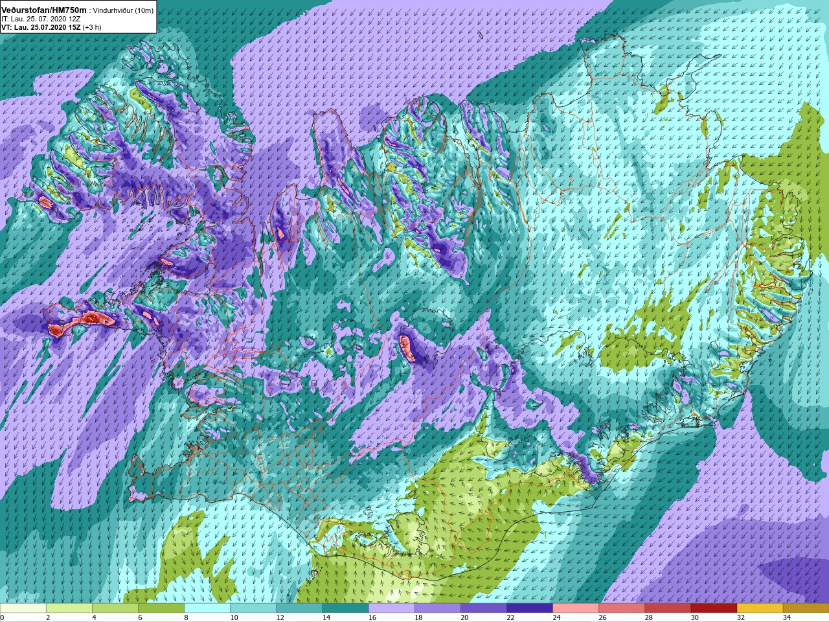
Task: Choose the dark indigo 22–24 legend swatch
Action: coord(529,609)
